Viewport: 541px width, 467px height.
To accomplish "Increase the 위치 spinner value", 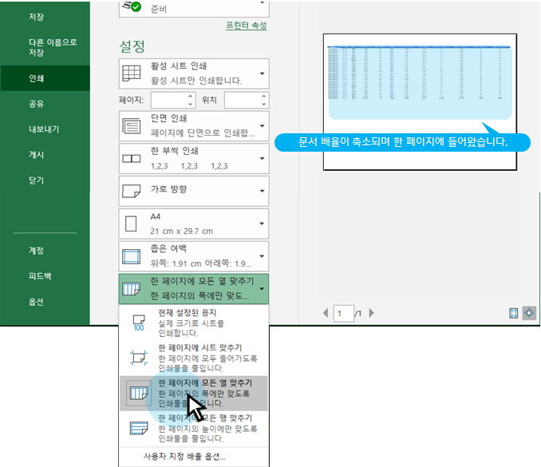I will pos(264,97).
